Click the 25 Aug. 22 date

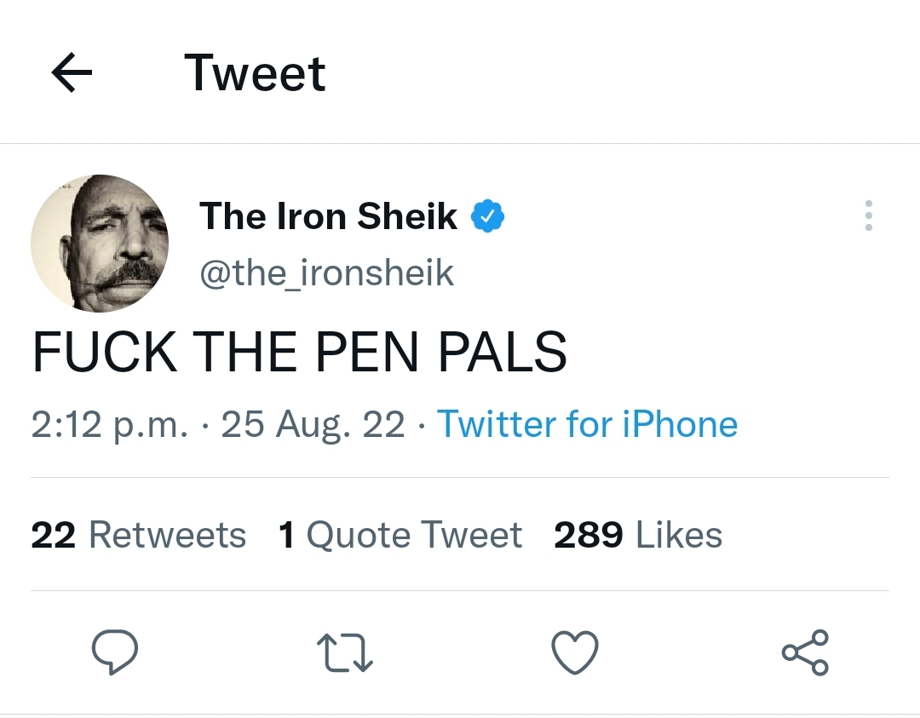point(313,424)
